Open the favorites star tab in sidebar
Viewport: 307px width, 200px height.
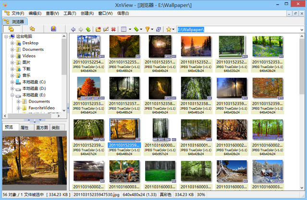[x=33, y=29]
